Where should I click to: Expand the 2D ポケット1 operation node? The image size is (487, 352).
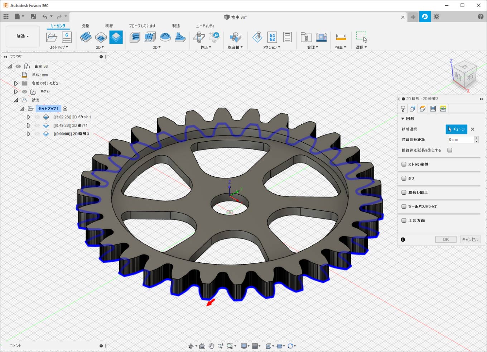[x=29, y=117]
